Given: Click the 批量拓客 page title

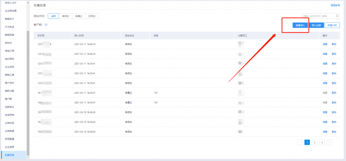Looking at the screenshot, I should [40, 5].
